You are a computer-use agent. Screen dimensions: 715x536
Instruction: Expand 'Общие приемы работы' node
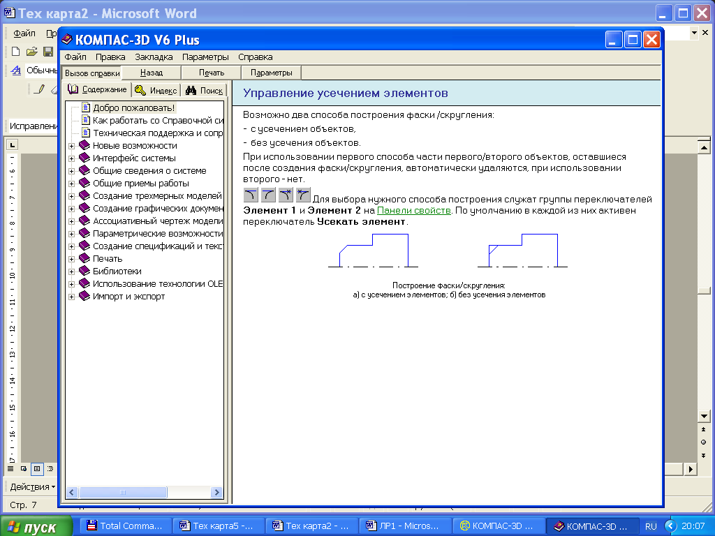(x=72, y=184)
